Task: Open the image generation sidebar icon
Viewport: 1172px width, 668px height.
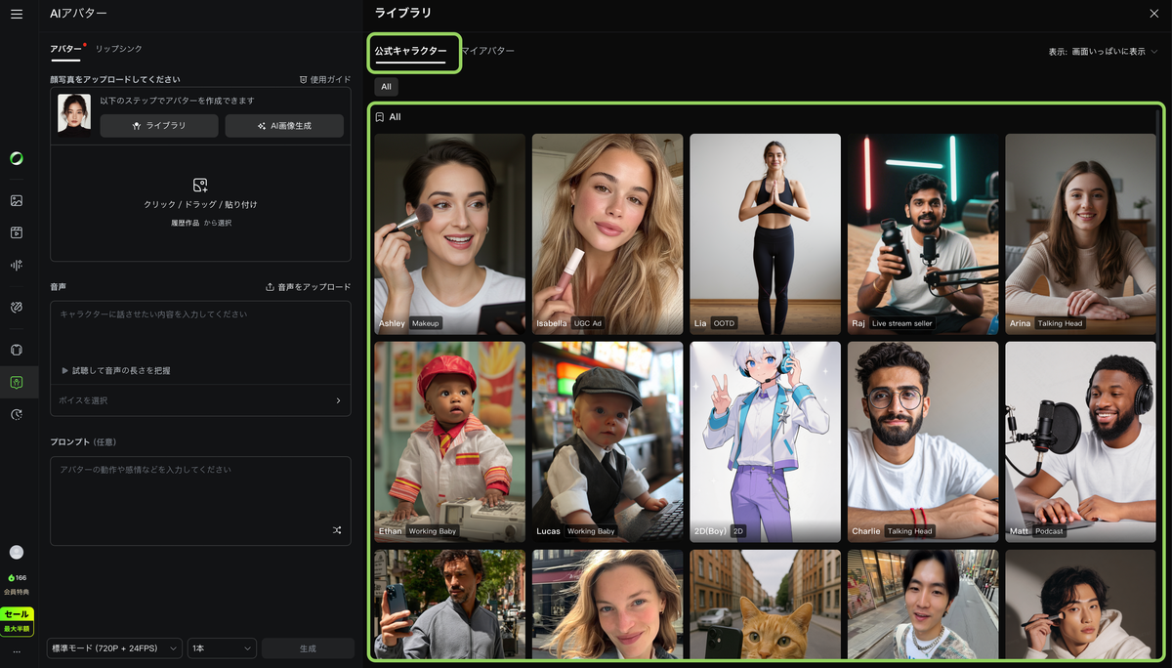Action: tap(17, 200)
